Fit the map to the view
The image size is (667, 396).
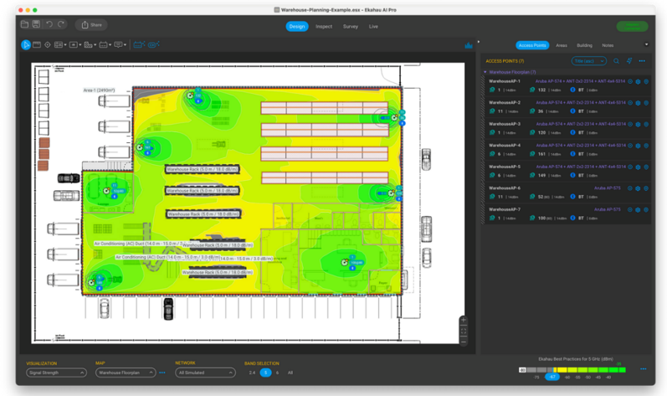[x=464, y=331]
